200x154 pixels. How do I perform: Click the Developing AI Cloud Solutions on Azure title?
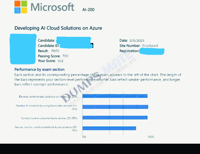pos(58,28)
